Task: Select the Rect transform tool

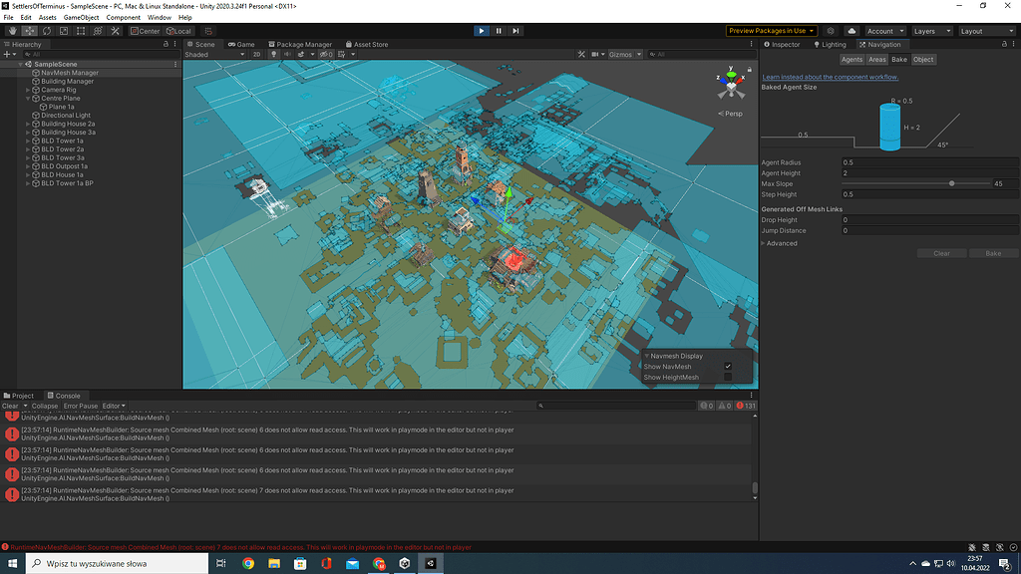Action: pyautogui.click(x=80, y=31)
